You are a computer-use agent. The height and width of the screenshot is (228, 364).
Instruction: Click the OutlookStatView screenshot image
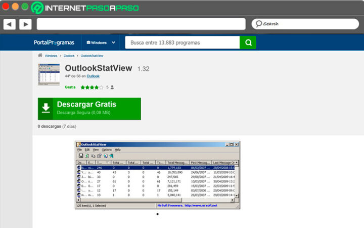tap(157, 175)
